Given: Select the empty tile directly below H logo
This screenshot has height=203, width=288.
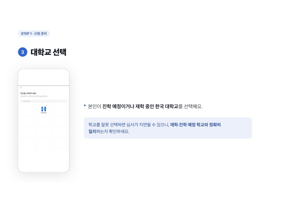Looking at the screenshot, I should point(43,121).
